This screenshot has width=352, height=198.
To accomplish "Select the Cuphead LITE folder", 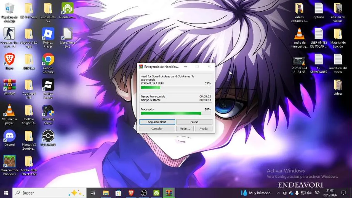I will coord(28,89).
